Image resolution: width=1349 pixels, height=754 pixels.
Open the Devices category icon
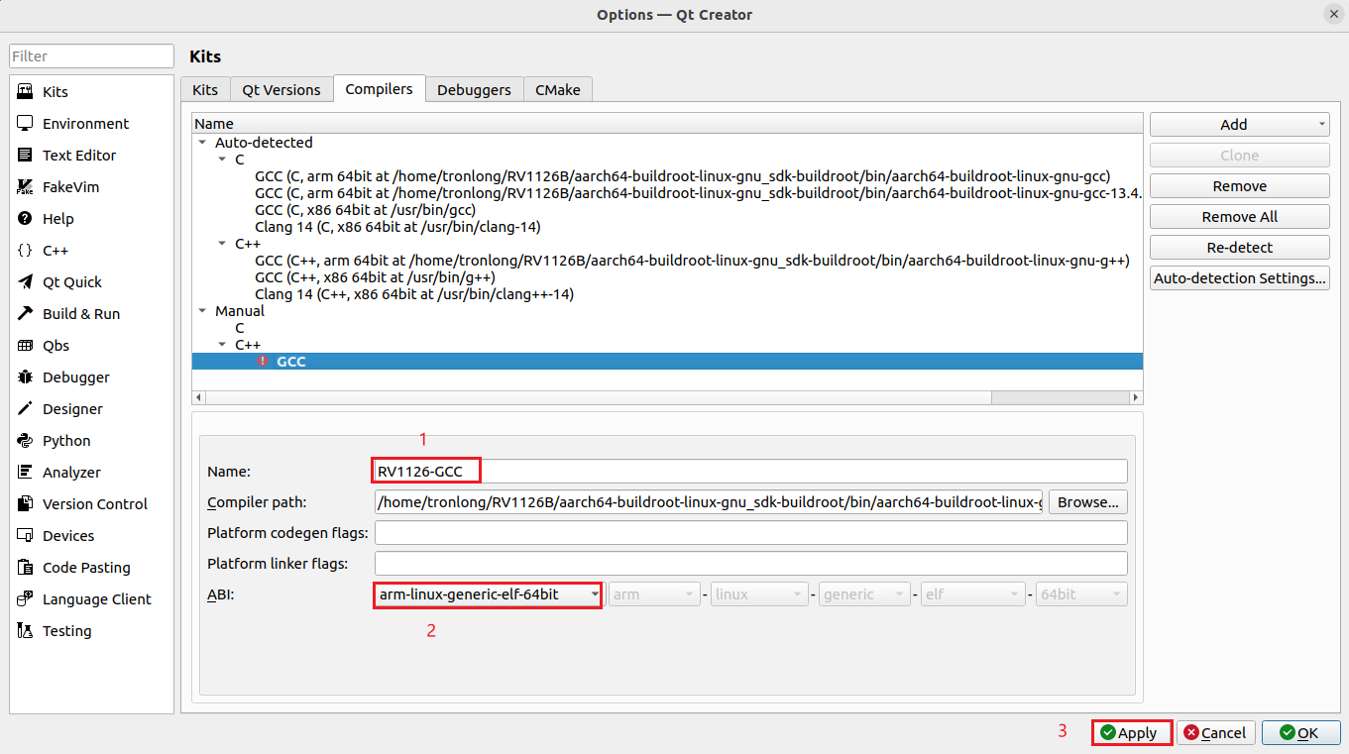(26, 535)
